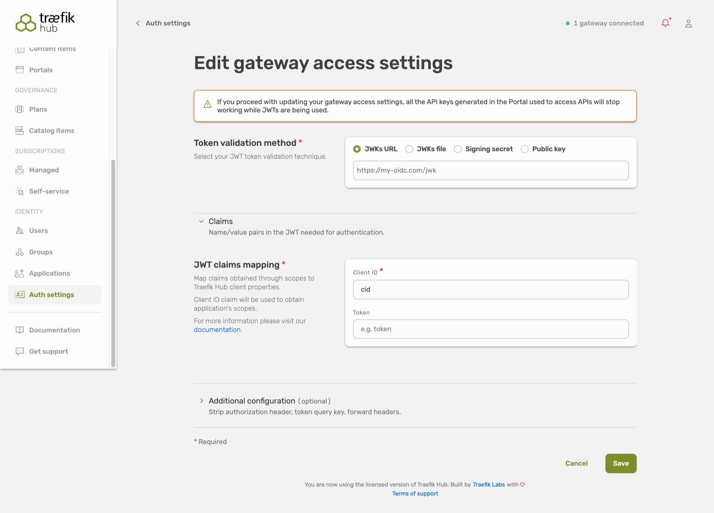Click the JWKs URL input field
Viewport: 714px width, 513px height.
(x=491, y=171)
